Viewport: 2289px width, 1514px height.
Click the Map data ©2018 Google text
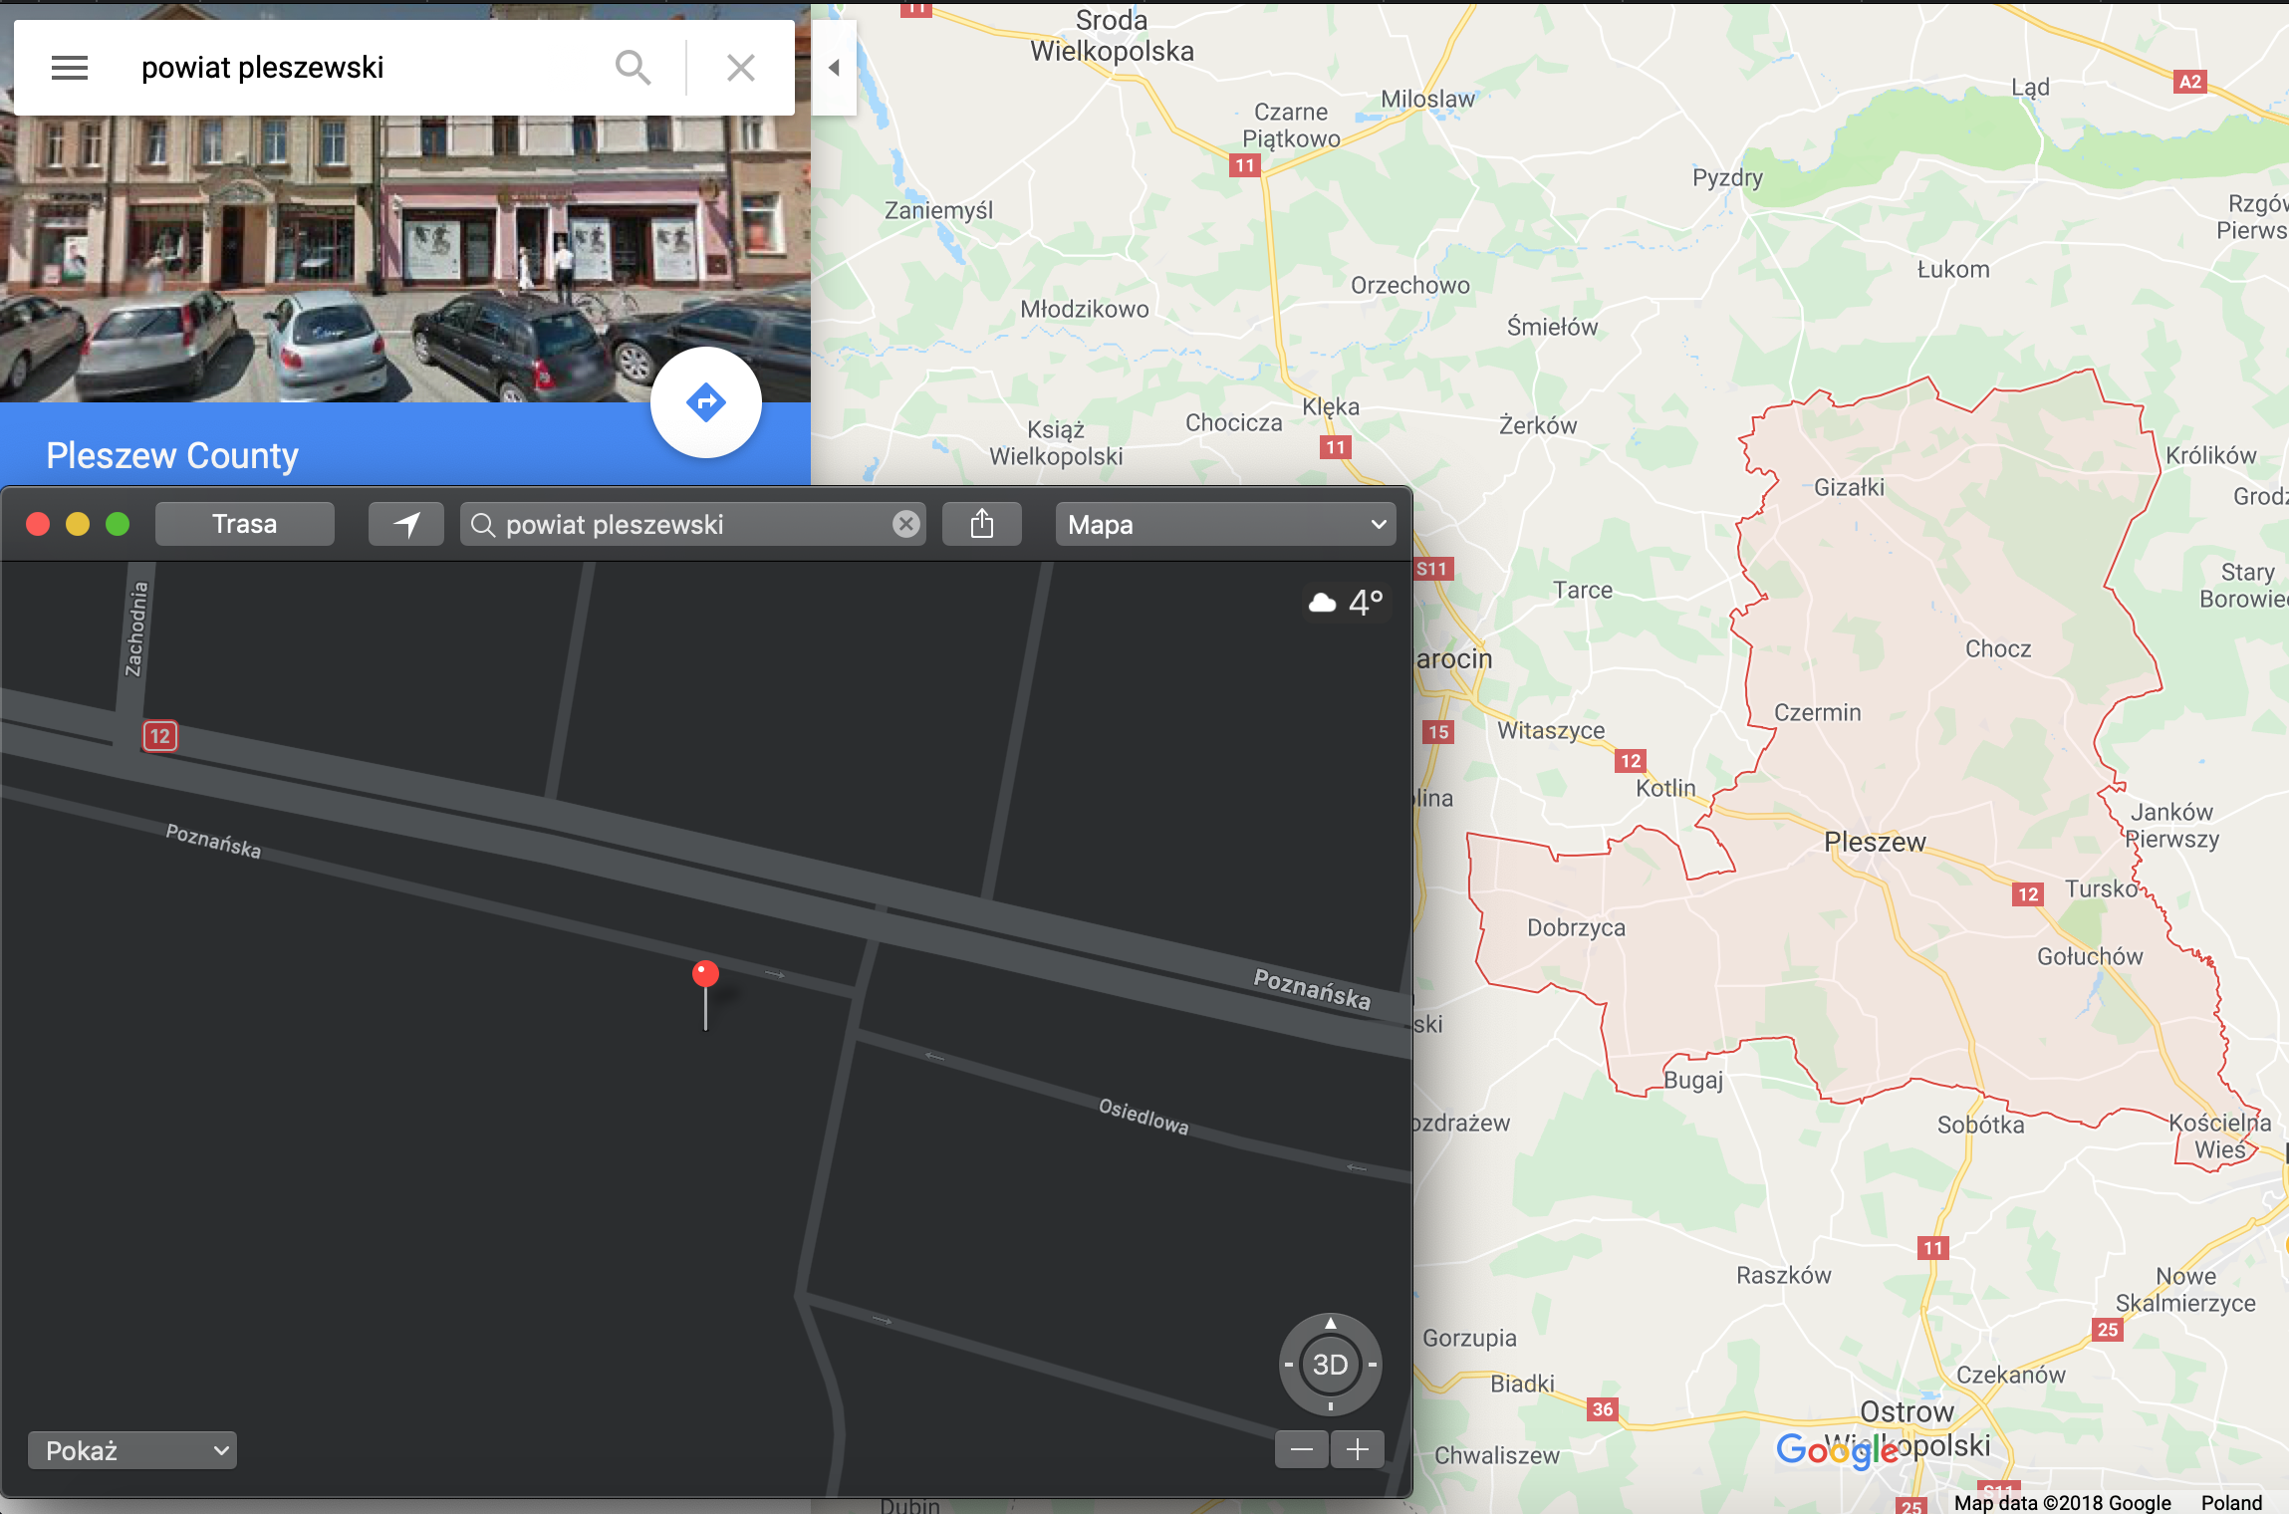click(2062, 1502)
